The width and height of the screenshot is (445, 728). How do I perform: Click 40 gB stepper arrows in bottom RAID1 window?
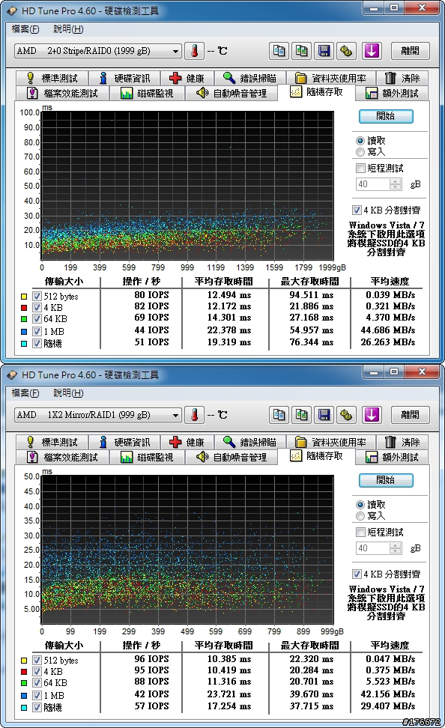point(396,548)
